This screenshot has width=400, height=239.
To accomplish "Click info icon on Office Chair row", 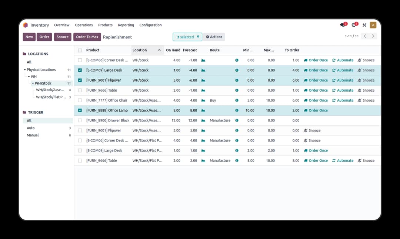I will (237, 100).
